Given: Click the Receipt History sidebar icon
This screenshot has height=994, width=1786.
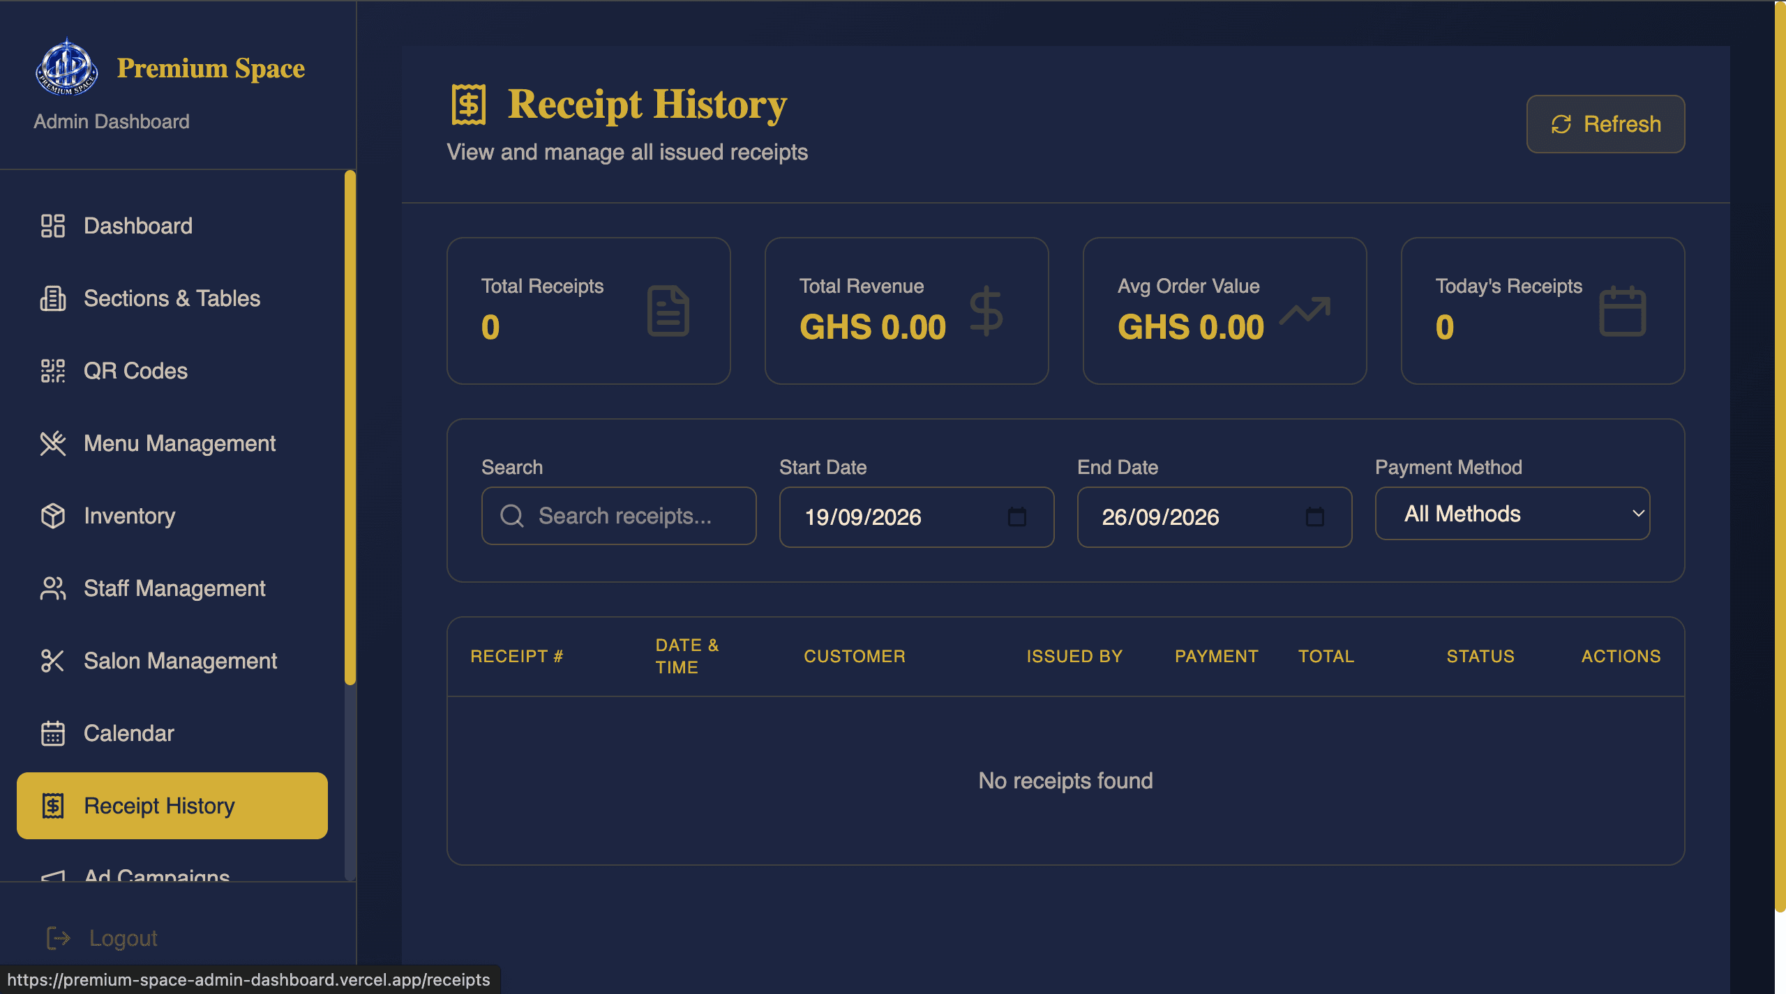Looking at the screenshot, I should point(53,806).
